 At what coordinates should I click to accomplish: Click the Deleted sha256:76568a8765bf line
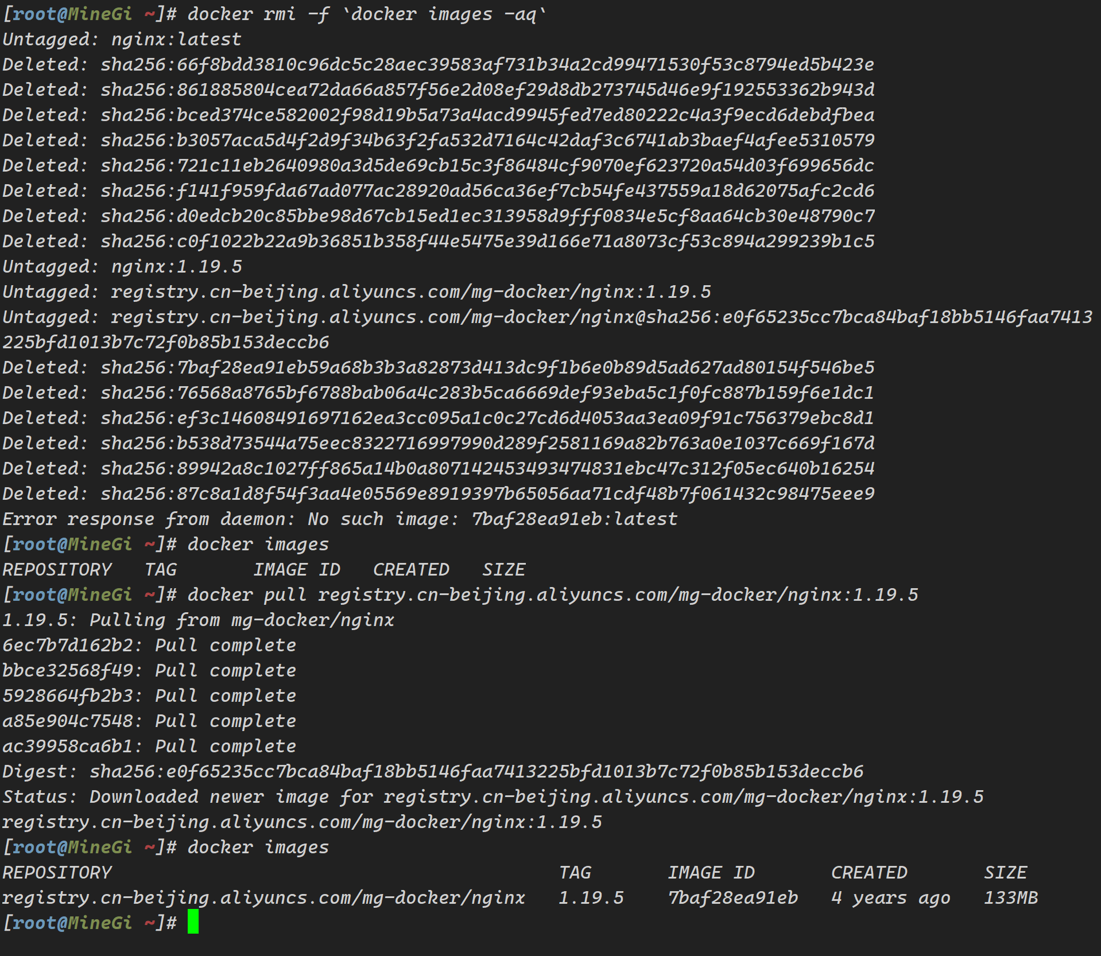439,392
